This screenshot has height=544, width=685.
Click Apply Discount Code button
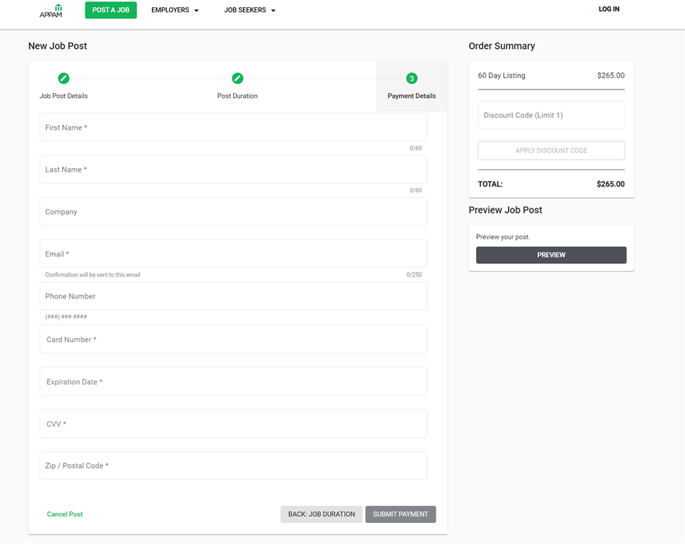(551, 151)
